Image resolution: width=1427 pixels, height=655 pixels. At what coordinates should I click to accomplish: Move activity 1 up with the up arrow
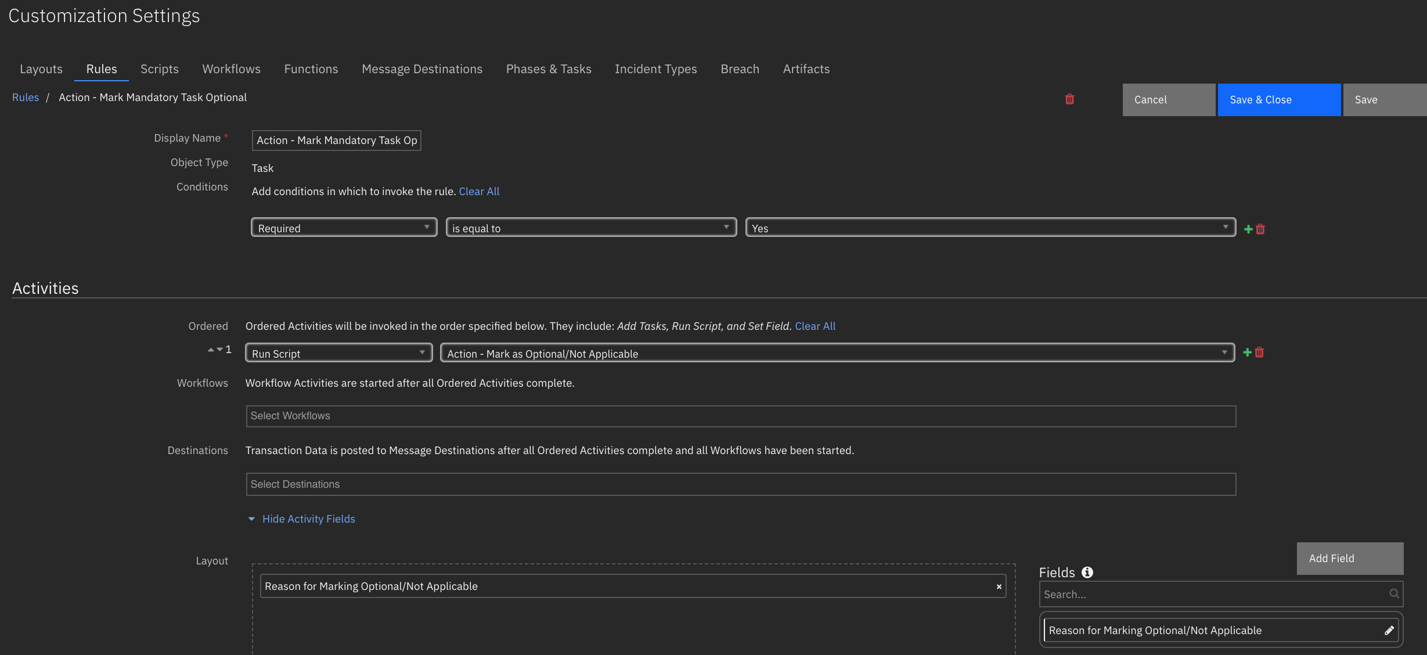(211, 350)
